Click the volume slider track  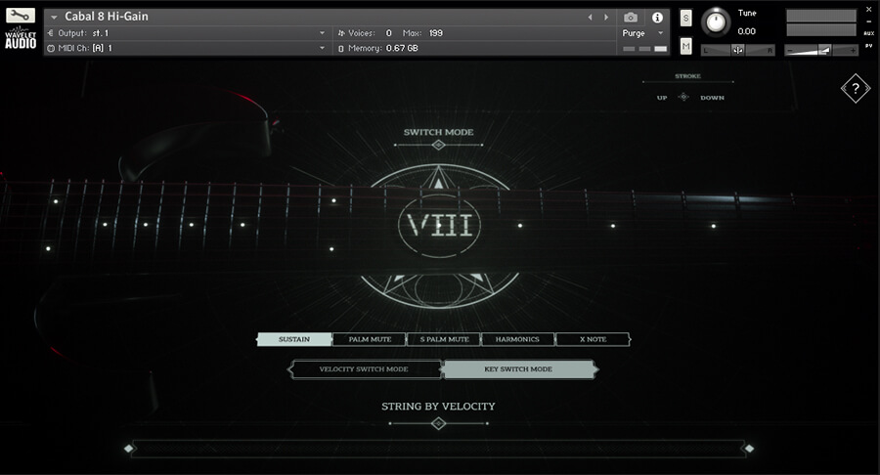pyautogui.click(x=821, y=51)
